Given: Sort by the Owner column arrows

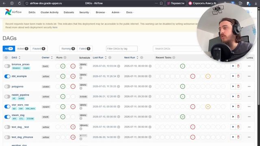Looking at the screenshot, I should [x=52, y=58].
